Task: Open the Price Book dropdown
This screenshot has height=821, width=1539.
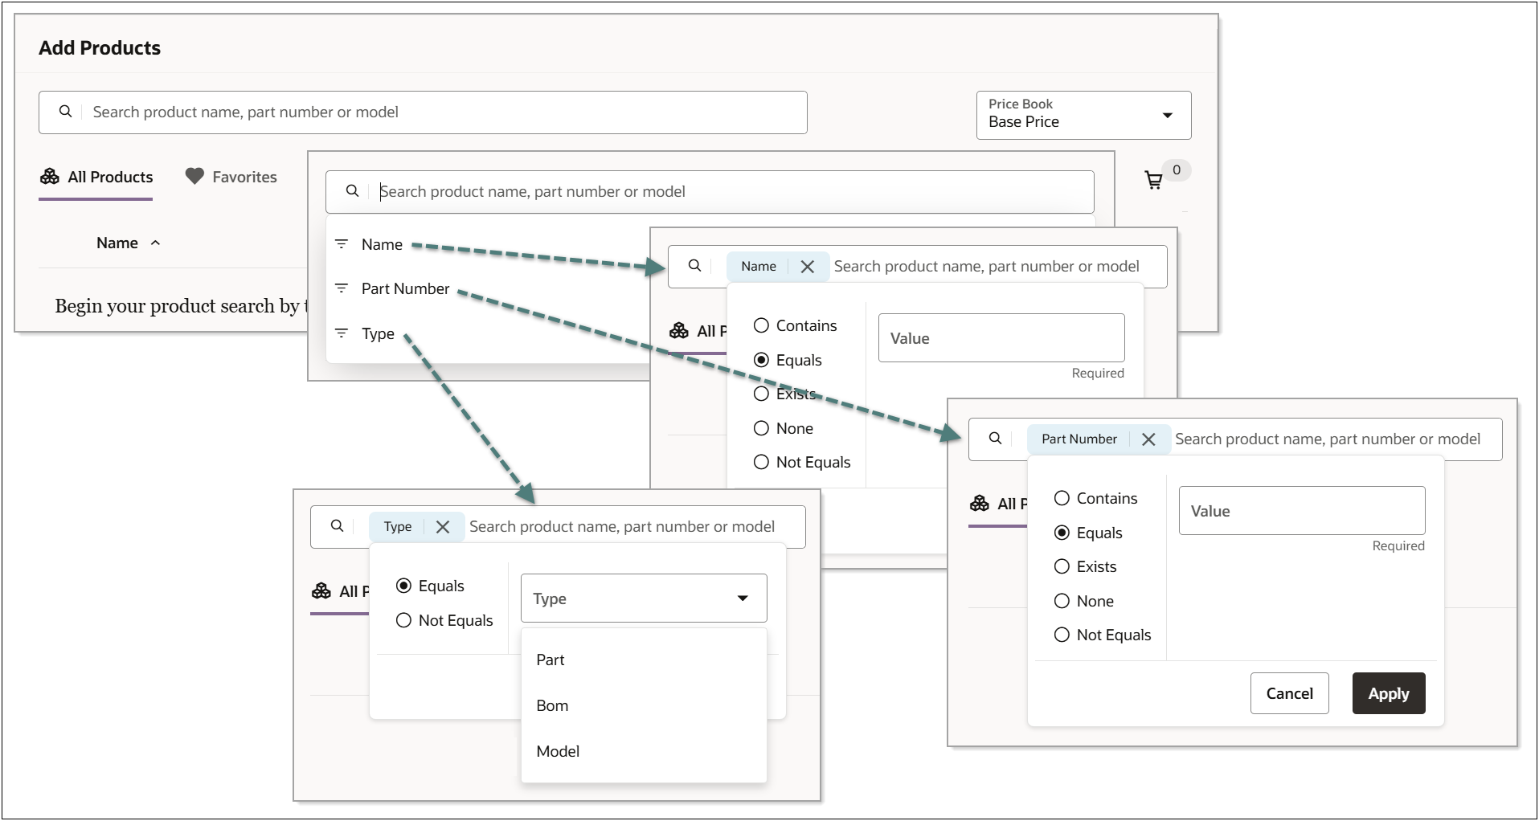Action: [x=1167, y=115]
